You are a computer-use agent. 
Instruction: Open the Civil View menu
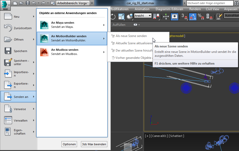coord(212,9)
